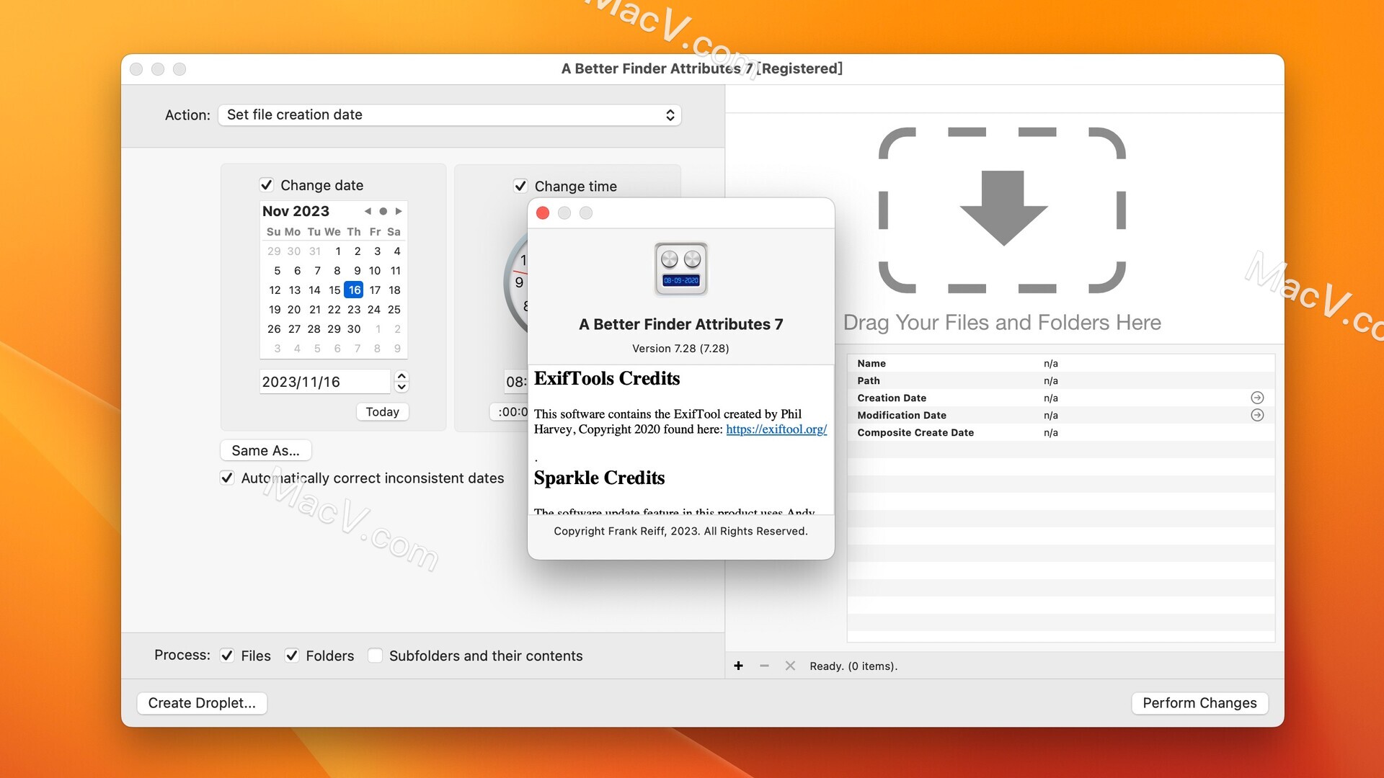Viewport: 1384px width, 778px height.
Task: Jump to current month dot in calendar
Action: point(383,211)
